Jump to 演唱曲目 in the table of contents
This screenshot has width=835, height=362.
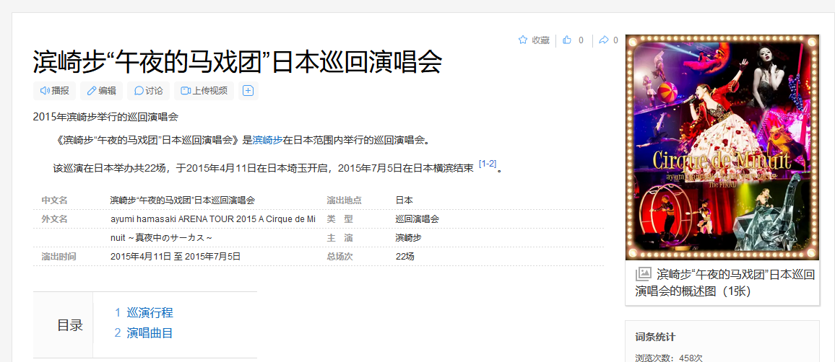click(x=150, y=332)
